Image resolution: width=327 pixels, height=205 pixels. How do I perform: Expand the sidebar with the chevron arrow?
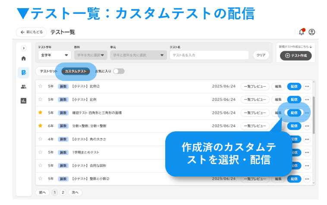point(23,48)
